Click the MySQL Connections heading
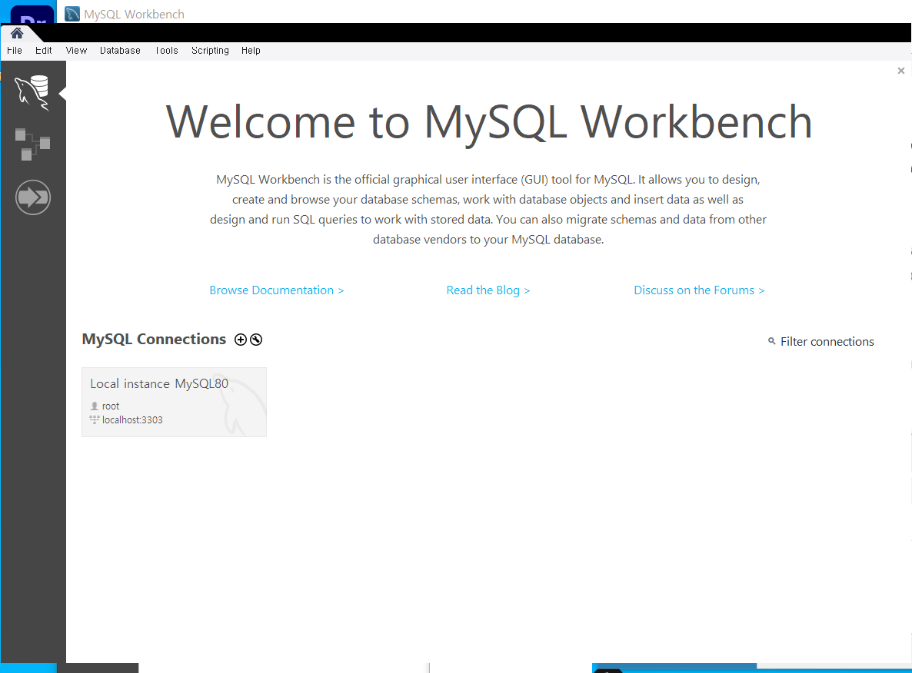Viewport: 912px width, 673px height. (154, 339)
